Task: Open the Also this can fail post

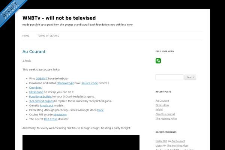Action: 165,114
